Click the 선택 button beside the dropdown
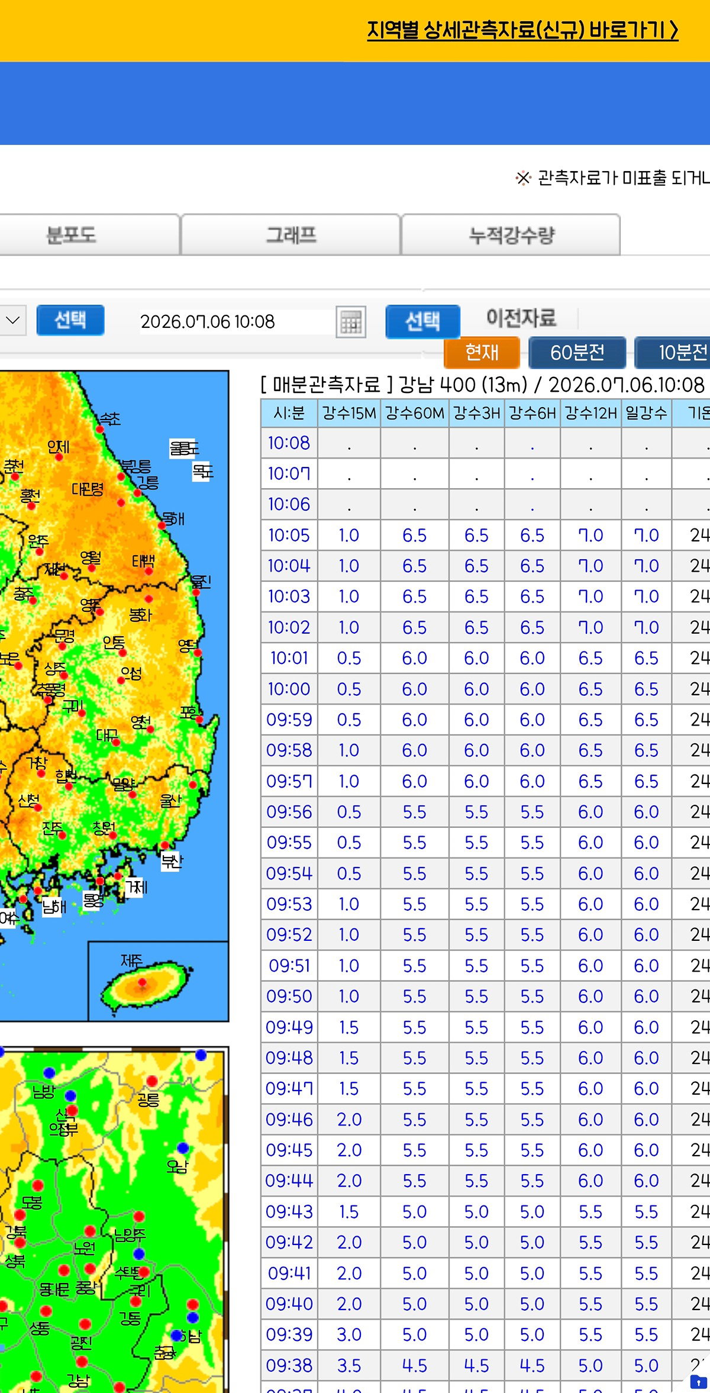710x1393 pixels. pyautogui.click(x=70, y=320)
